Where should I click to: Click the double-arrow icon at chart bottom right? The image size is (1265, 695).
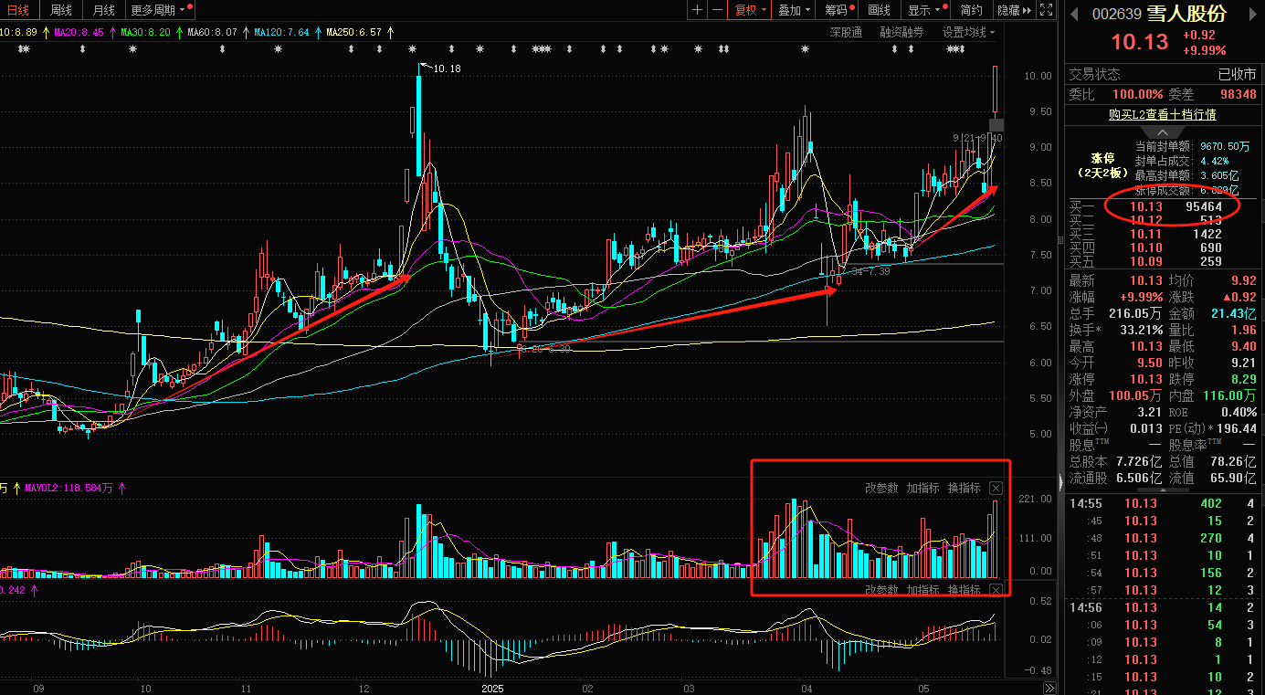point(1049,687)
